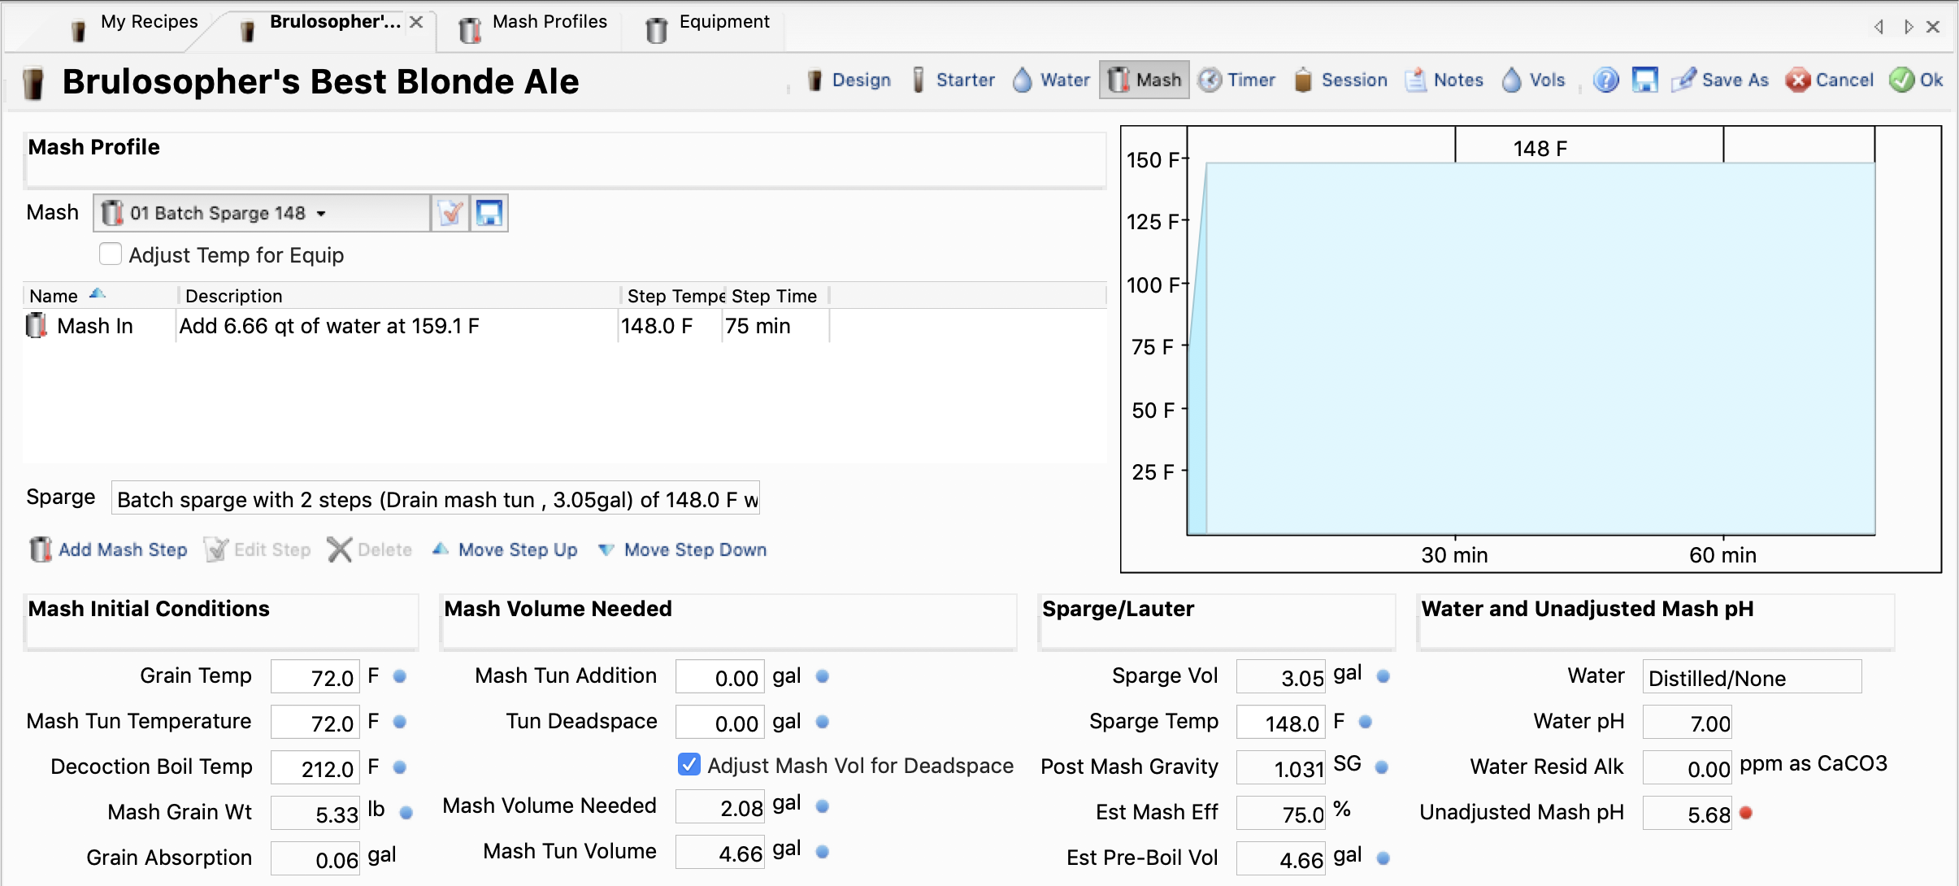Close tab panel with X

click(1934, 27)
